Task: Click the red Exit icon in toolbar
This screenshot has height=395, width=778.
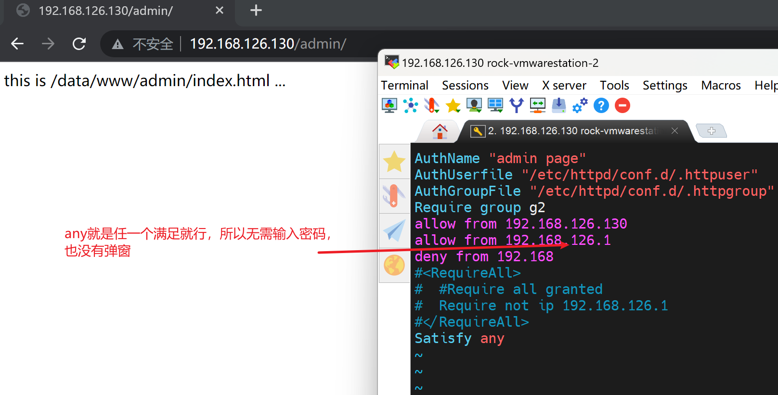Action: [x=622, y=105]
